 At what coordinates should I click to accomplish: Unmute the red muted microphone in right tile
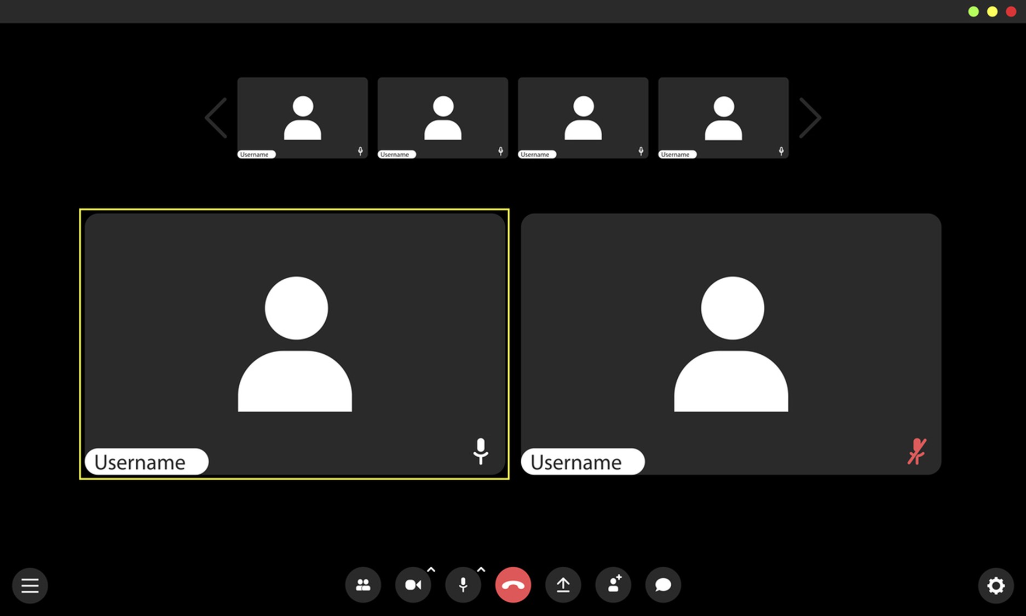917,452
